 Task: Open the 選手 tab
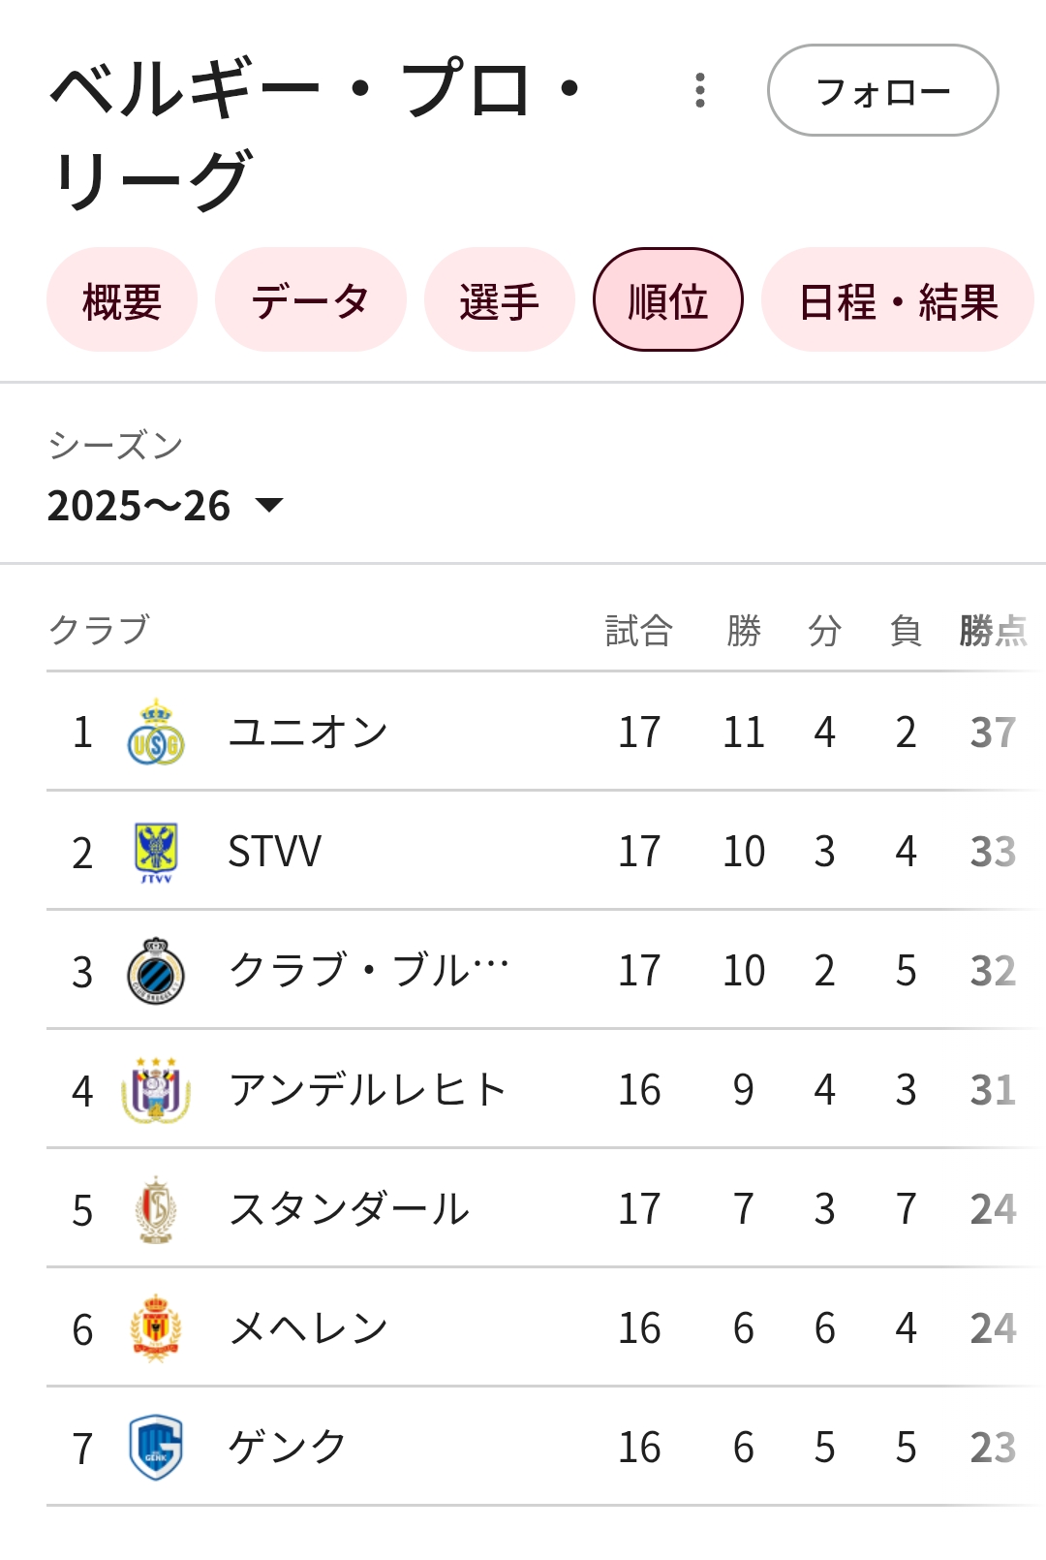499,300
